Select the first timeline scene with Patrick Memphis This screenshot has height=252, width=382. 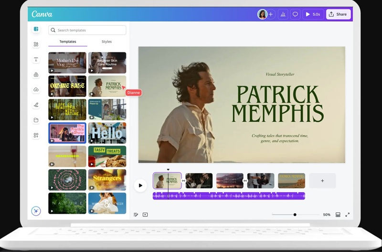click(168, 181)
